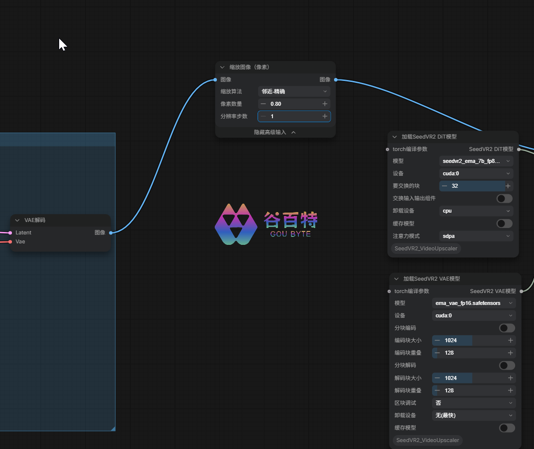The width and height of the screenshot is (534, 449).
Task: Click the 像素数量 value field
Action: pos(294,104)
